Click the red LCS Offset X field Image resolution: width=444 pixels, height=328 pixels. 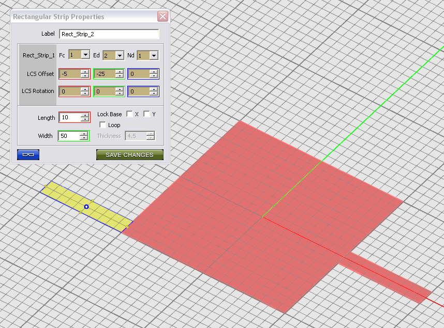click(70, 74)
